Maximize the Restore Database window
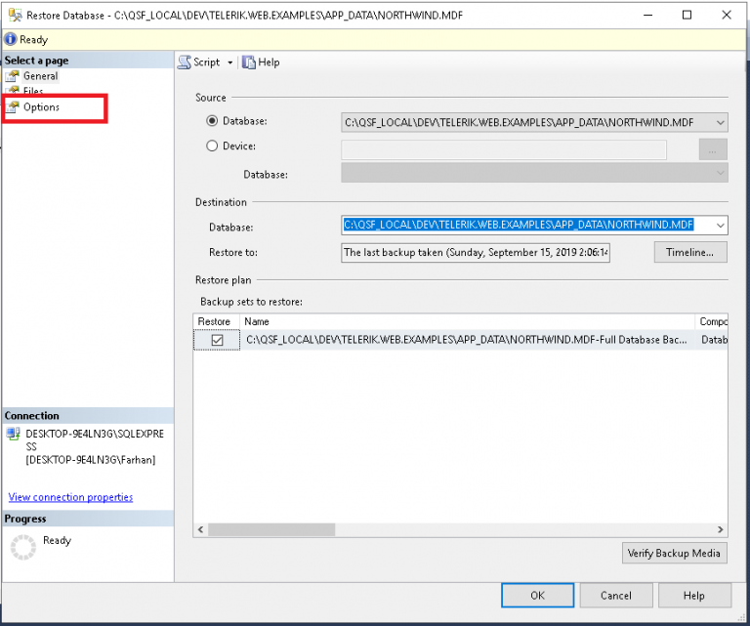The height and width of the screenshot is (626, 750). coord(687,15)
